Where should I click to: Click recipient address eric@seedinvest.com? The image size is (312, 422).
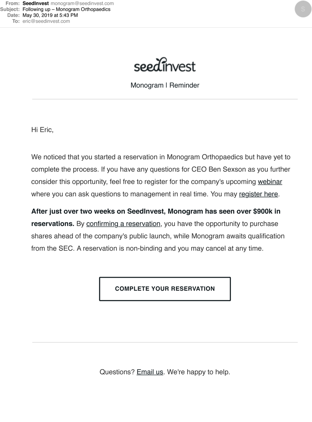coord(46,21)
